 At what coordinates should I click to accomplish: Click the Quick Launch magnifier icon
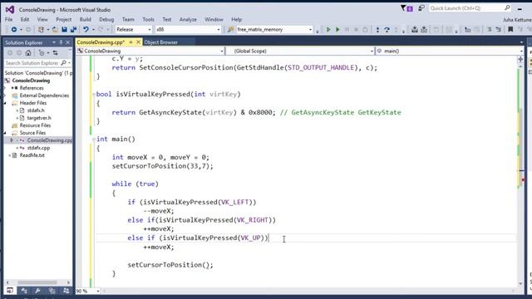pyautogui.click(x=507, y=7)
